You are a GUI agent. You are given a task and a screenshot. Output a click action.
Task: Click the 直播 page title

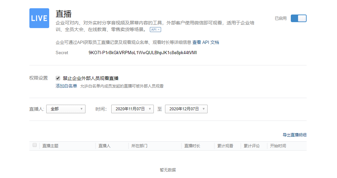pyautogui.click(x=64, y=14)
